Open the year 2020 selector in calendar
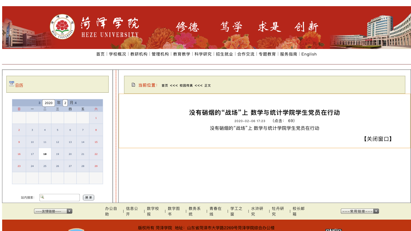This screenshot has width=411, height=231. coord(48,103)
